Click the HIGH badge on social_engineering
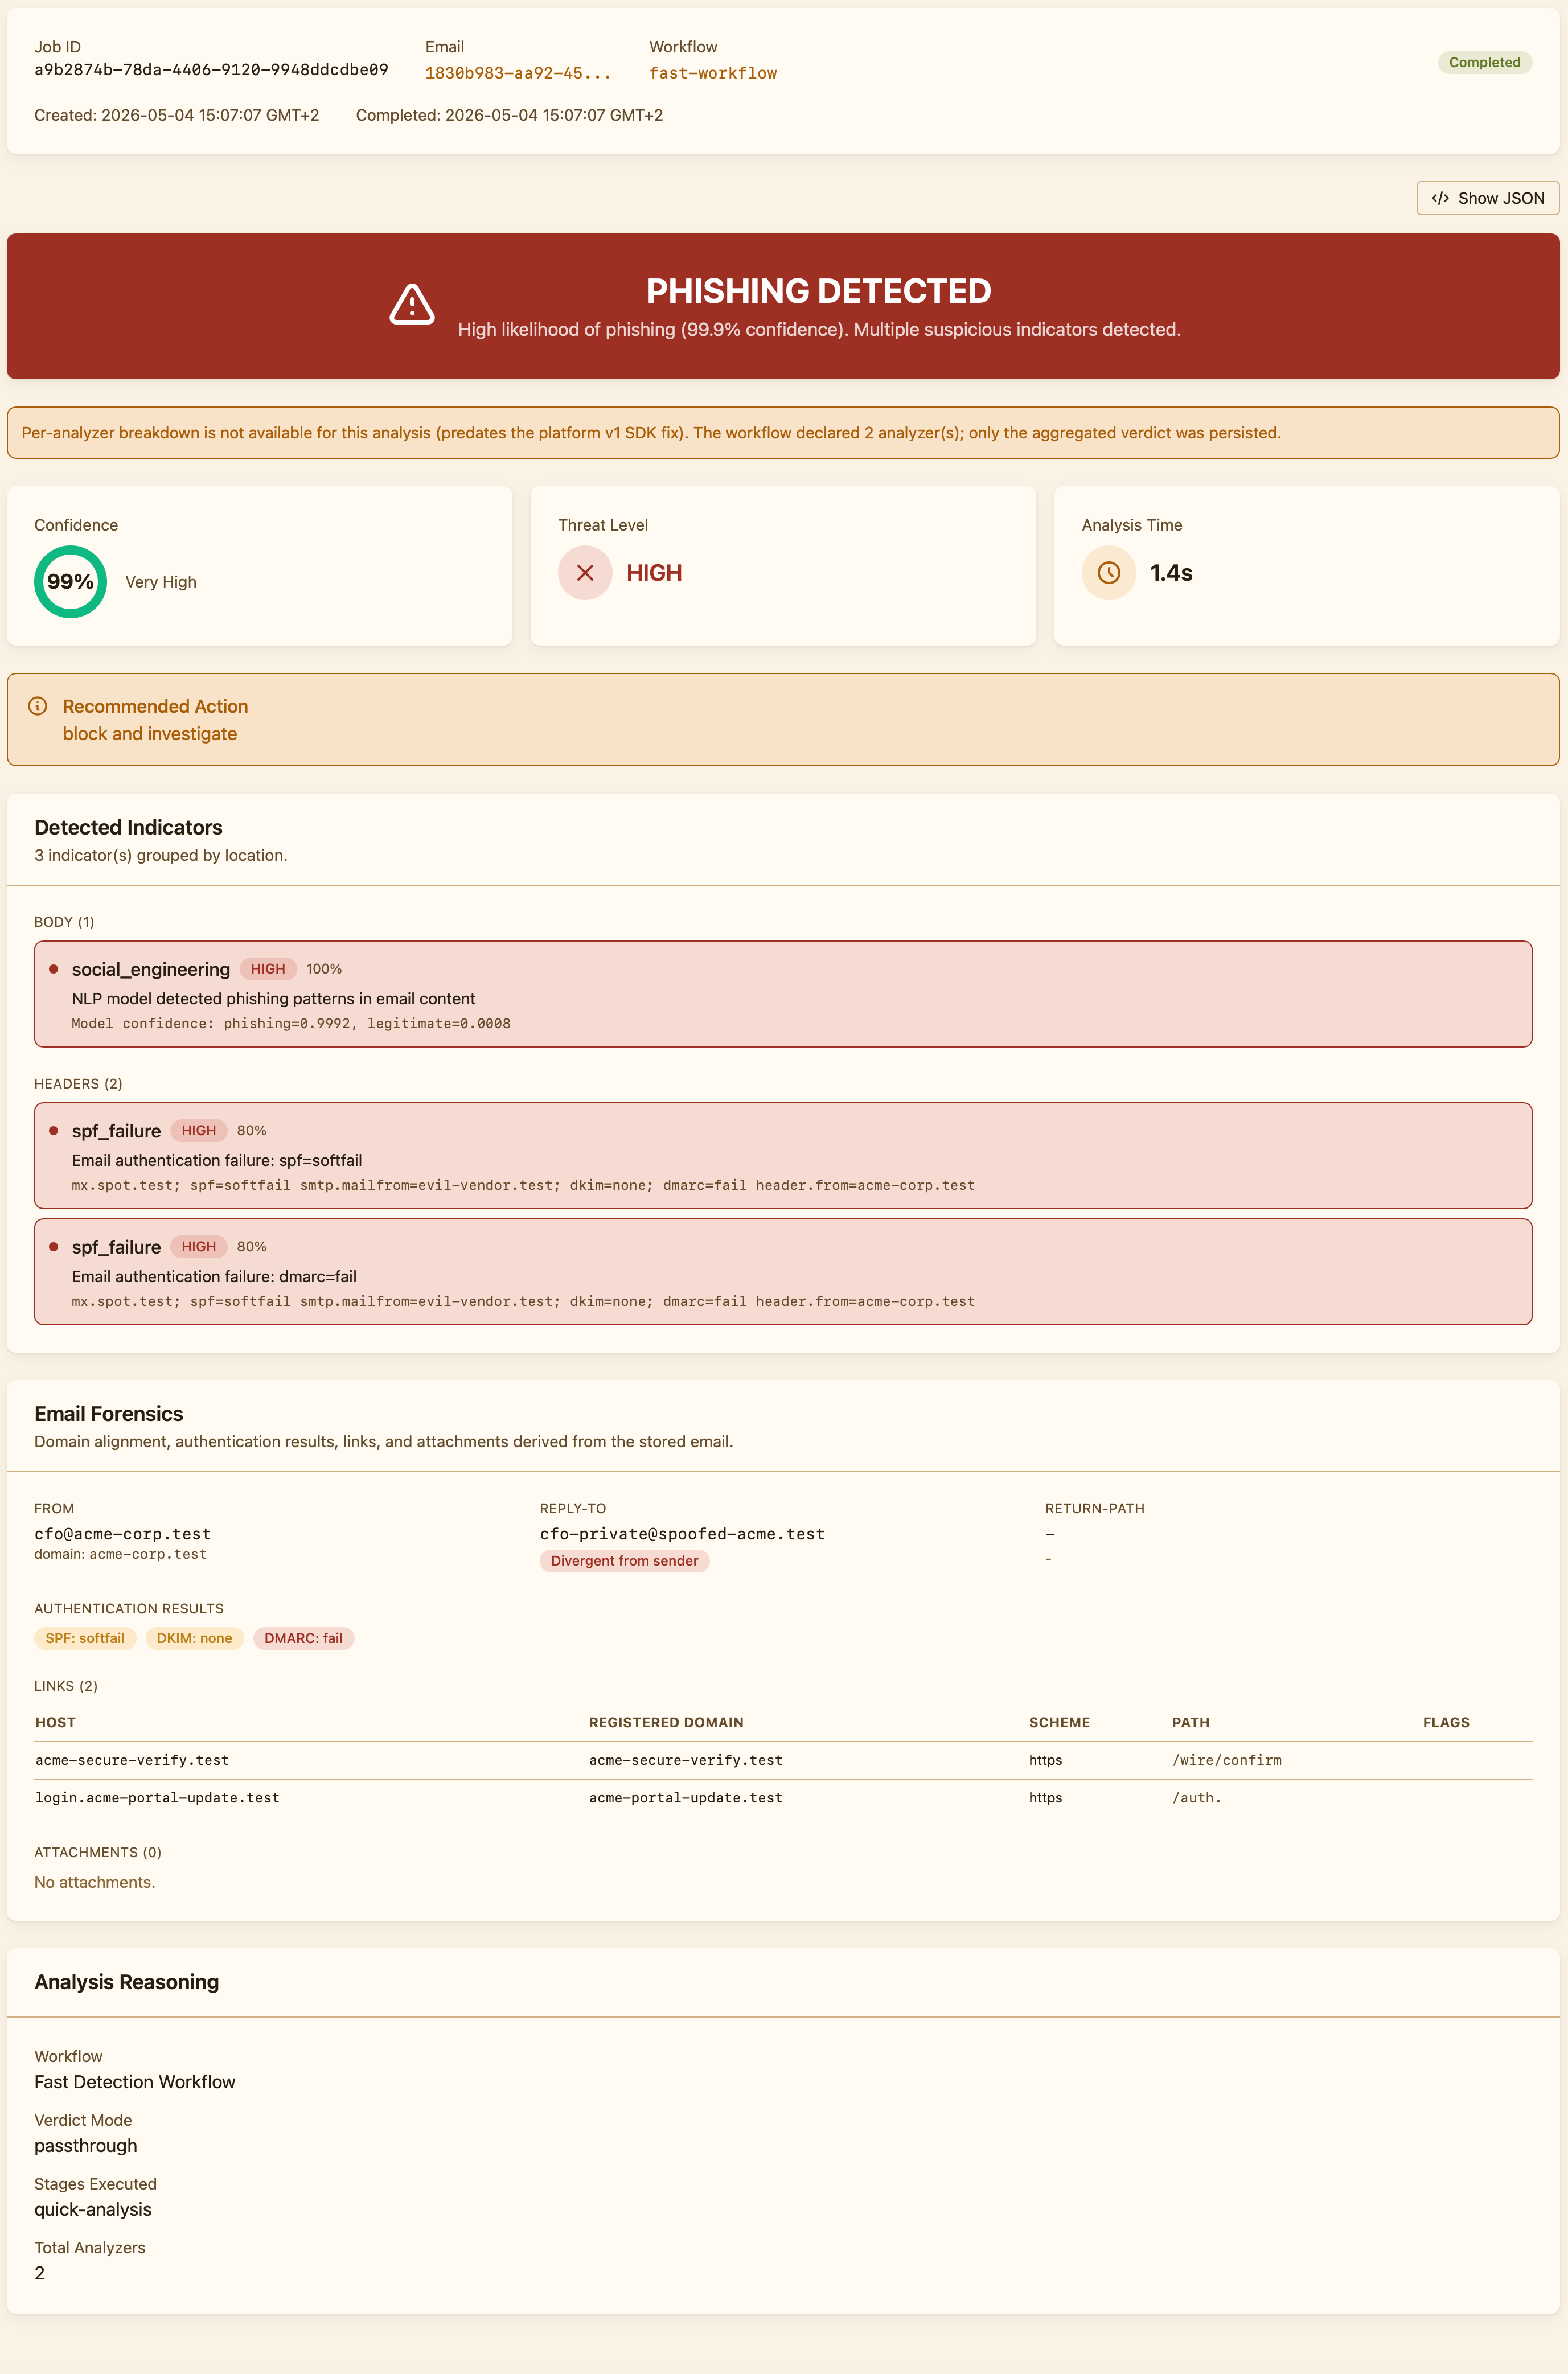 (268, 969)
